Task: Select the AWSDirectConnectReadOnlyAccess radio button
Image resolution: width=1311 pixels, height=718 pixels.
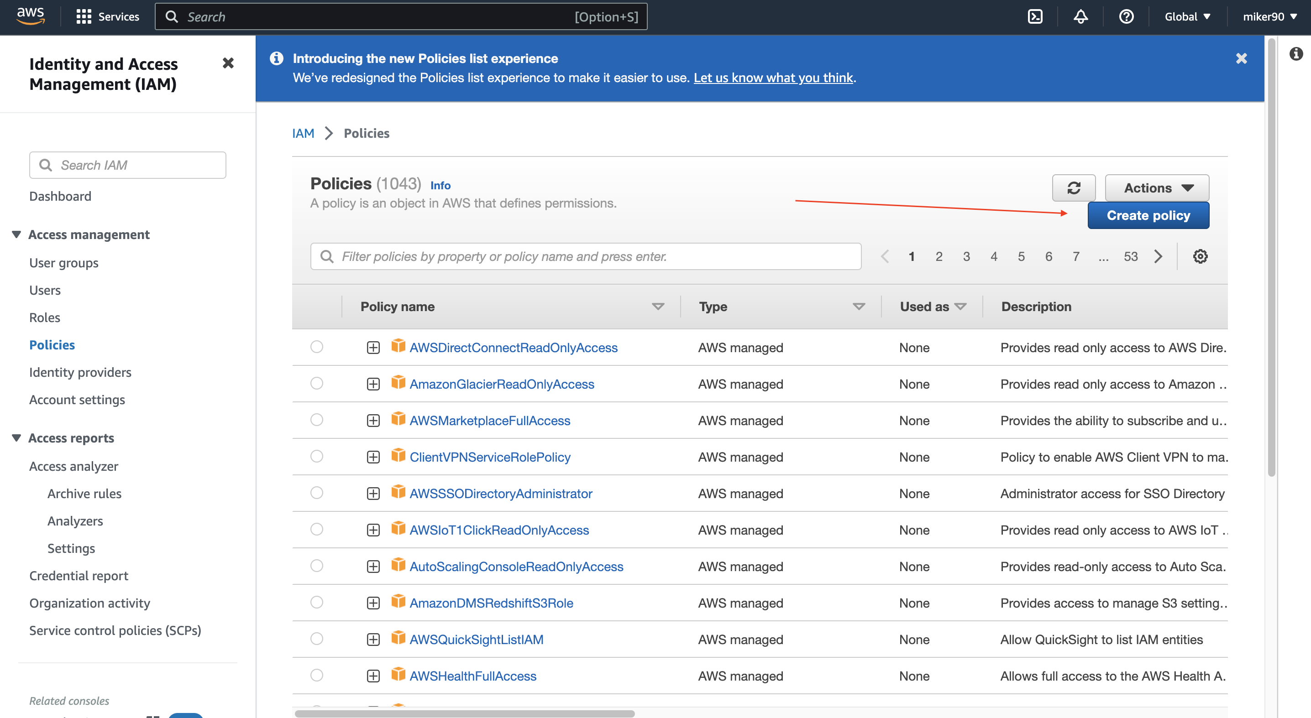Action: tap(316, 347)
